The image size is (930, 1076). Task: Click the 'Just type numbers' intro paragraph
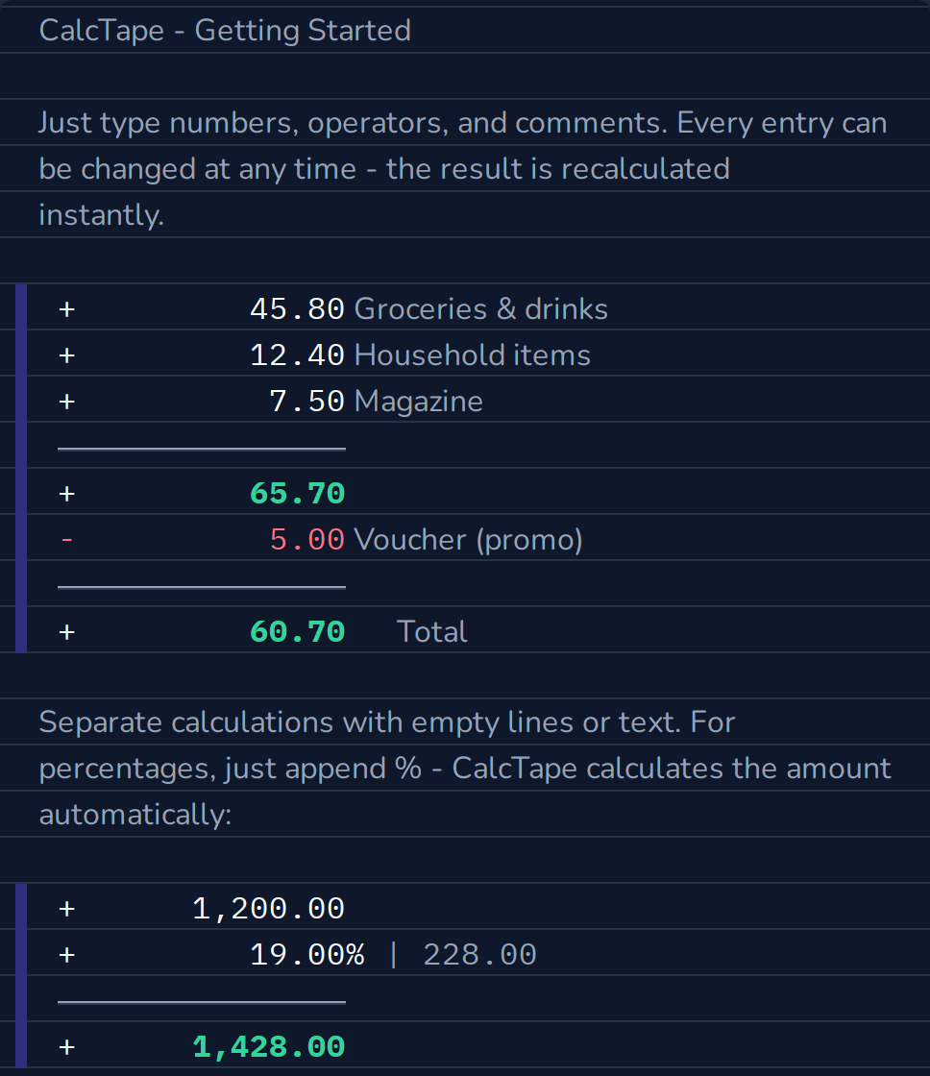463,169
